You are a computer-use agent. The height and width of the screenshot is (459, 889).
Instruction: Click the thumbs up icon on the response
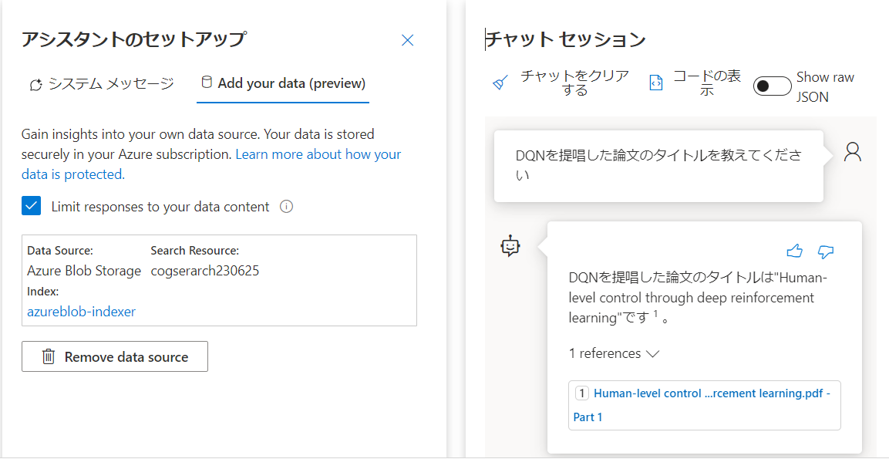point(795,251)
